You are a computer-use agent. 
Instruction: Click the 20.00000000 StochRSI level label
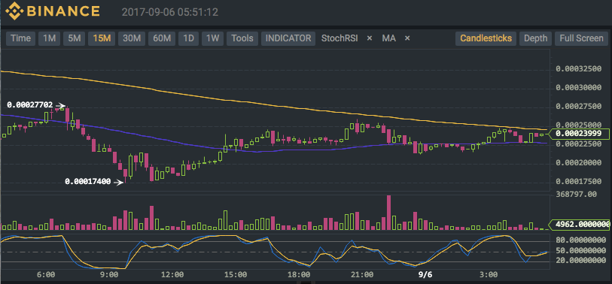(581, 261)
